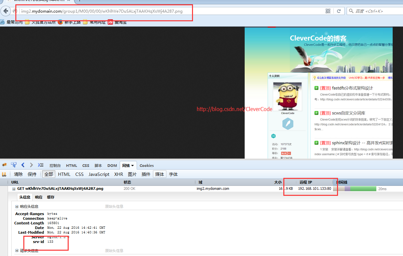Image resolution: width=403 pixels, height=256 pixels.
Task: Click the displayed blog screenshot image
Action: [x=318, y=93]
